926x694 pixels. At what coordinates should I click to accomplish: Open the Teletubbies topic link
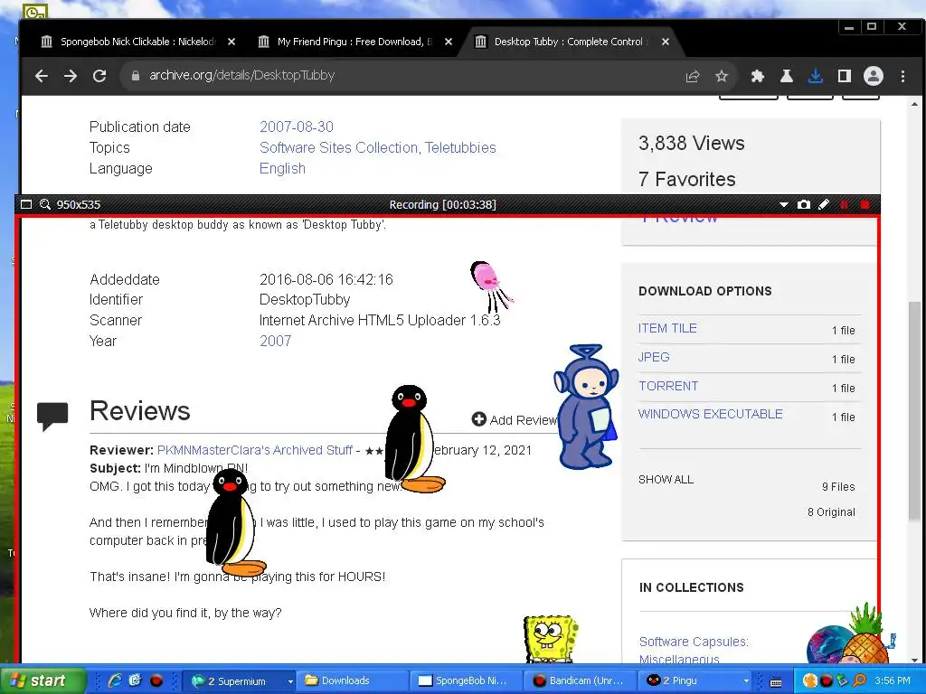point(460,147)
